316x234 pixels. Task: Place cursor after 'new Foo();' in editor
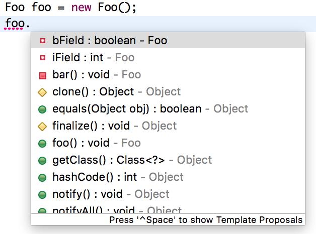tap(137, 8)
